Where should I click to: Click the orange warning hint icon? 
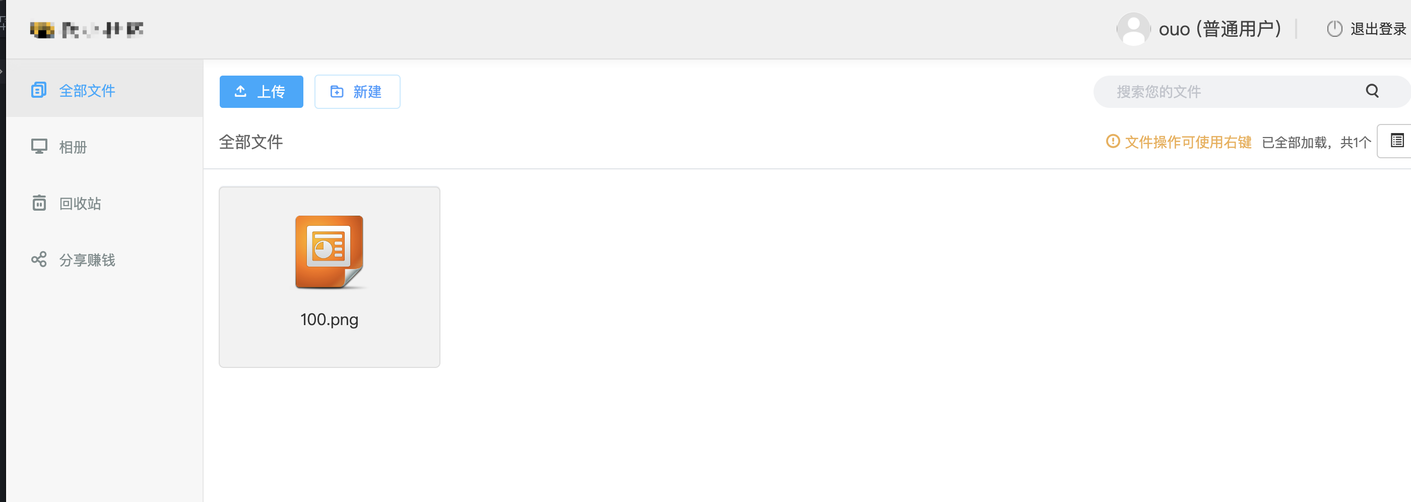click(1113, 142)
